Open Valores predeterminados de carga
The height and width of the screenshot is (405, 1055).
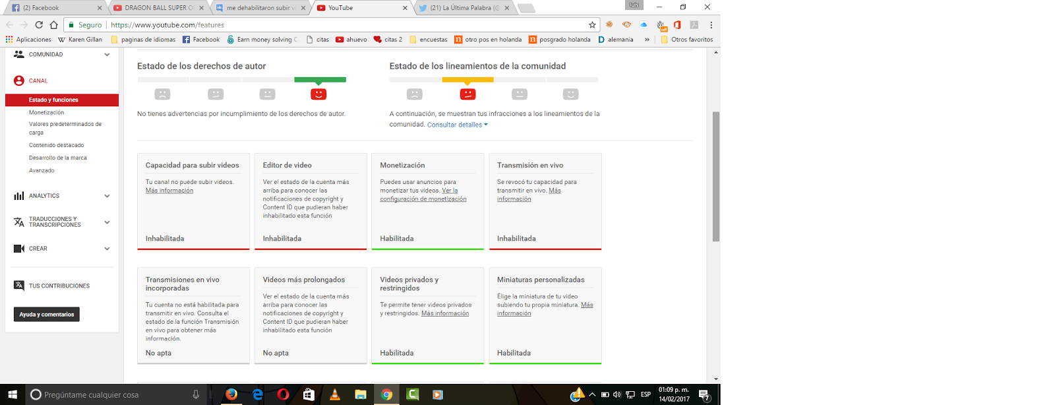[x=65, y=128]
